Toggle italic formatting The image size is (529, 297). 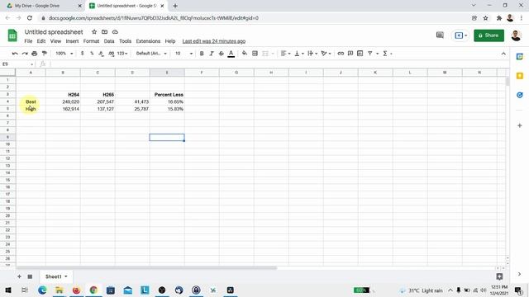coord(212,54)
